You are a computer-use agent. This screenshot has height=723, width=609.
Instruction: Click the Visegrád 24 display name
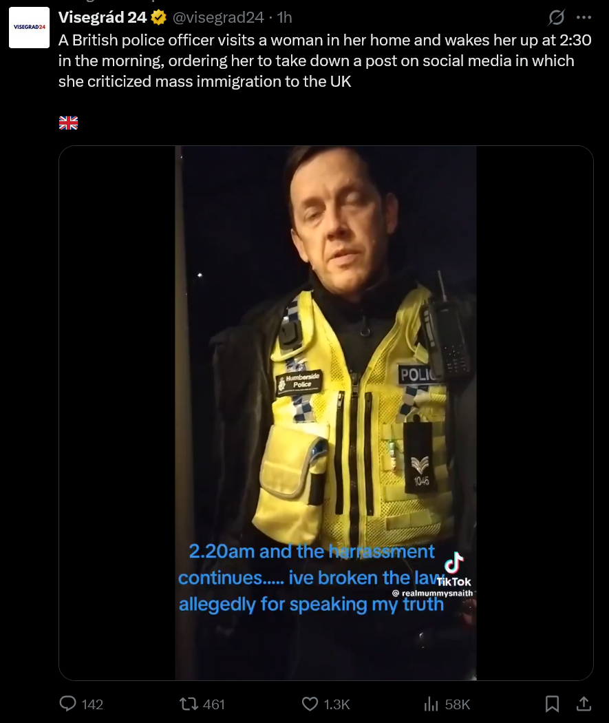[x=103, y=17]
